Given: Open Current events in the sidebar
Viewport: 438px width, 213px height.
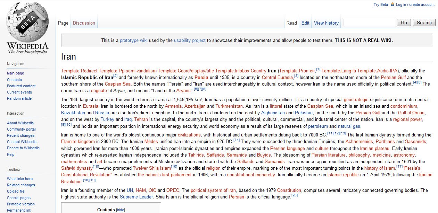Looking at the screenshot, I should (x=19, y=92).
